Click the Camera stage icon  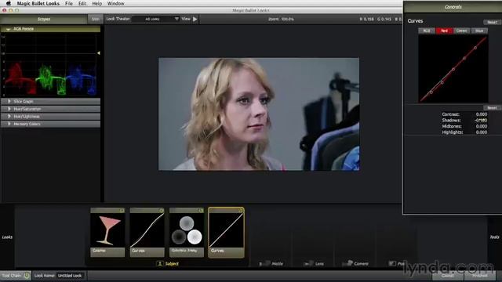click(347, 263)
